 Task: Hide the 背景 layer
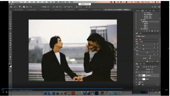click(x=137, y=85)
